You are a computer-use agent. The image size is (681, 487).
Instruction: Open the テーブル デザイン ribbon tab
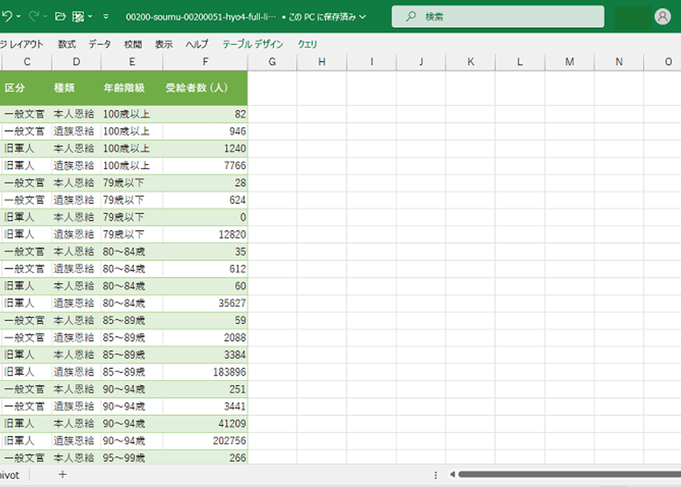click(253, 44)
